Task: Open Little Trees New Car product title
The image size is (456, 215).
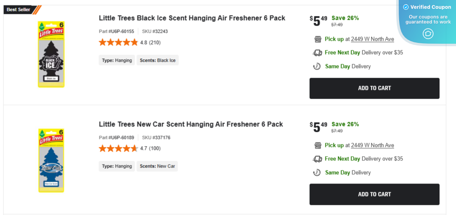Action: 191,124
